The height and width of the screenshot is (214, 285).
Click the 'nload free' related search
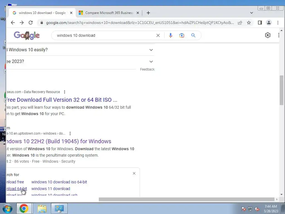(15, 182)
